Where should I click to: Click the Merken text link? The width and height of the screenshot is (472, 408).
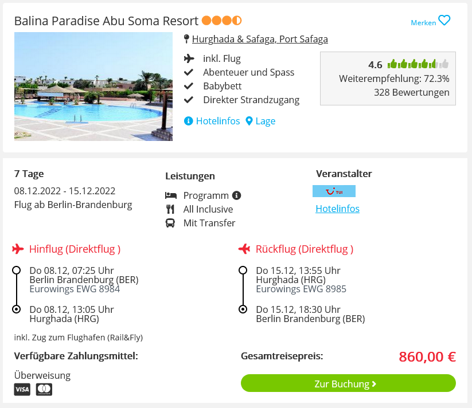click(423, 23)
